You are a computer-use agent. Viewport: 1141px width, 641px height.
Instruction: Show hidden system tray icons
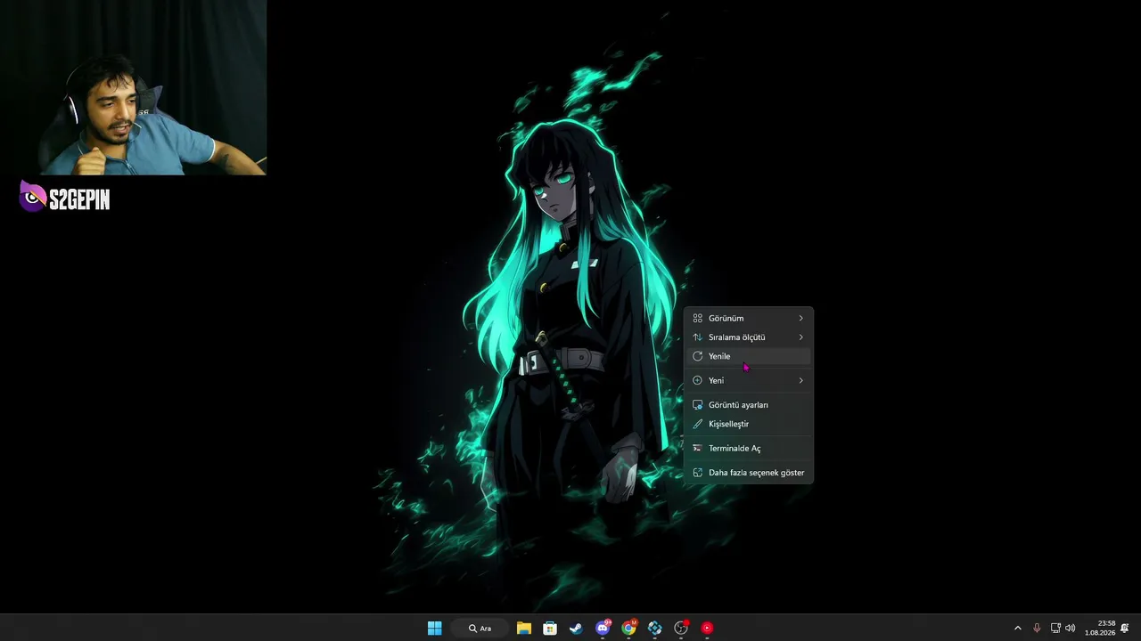[x=1018, y=628]
